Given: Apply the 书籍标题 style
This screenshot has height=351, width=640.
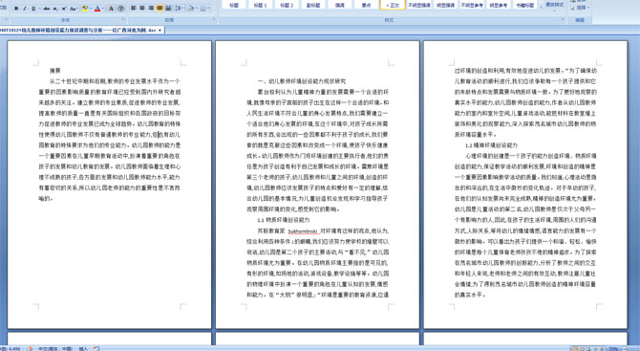Looking at the screenshot, I should pyautogui.click(x=525, y=5).
